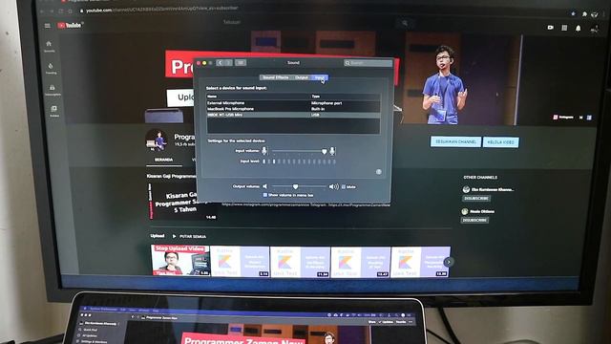Open the Subscriptions item in YouTube sidebar

[53, 90]
